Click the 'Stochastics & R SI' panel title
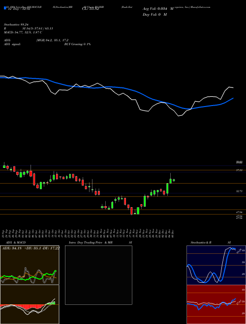 point(211,243)
